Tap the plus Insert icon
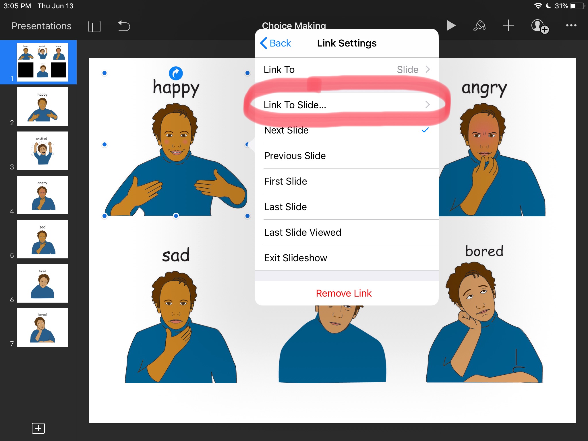 click(508, 26)
